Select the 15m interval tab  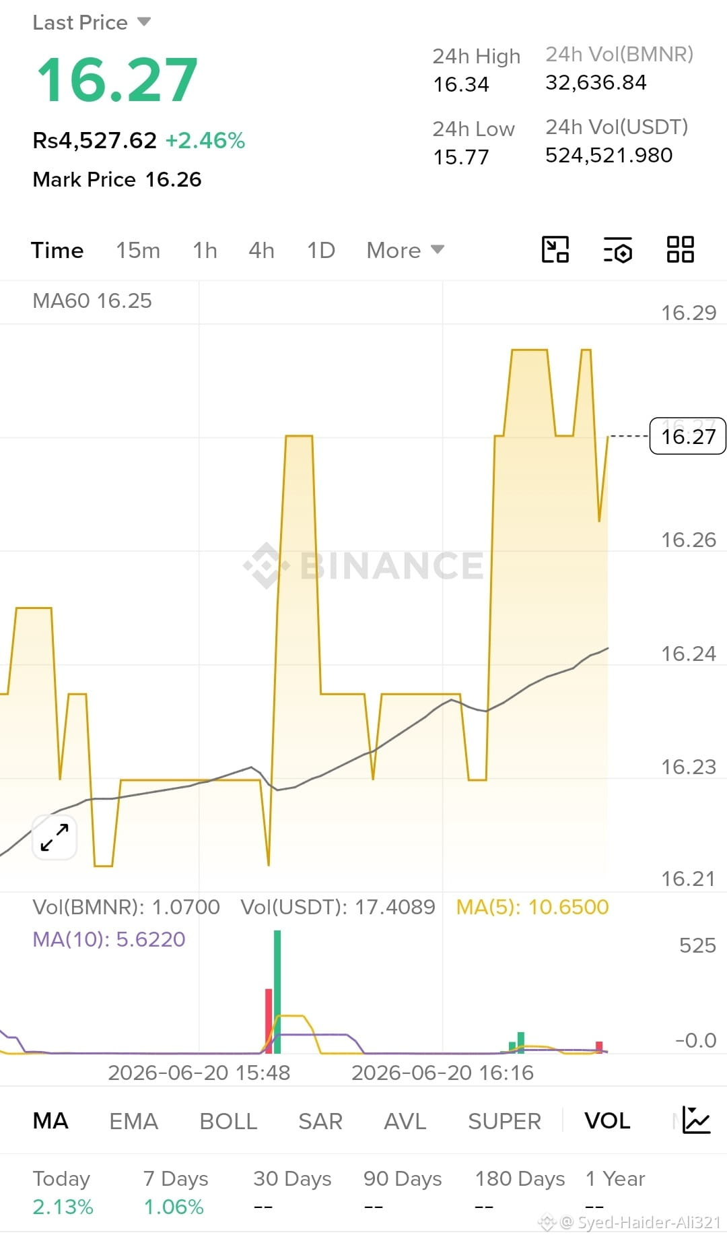pyautogui.click(x=138, y=250)
